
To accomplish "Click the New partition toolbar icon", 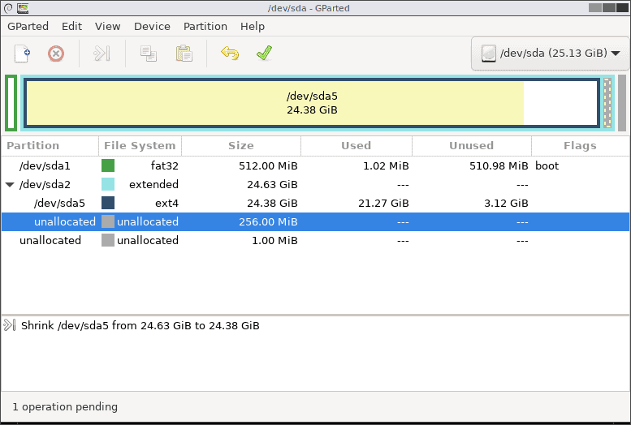I will click(23, 54).
